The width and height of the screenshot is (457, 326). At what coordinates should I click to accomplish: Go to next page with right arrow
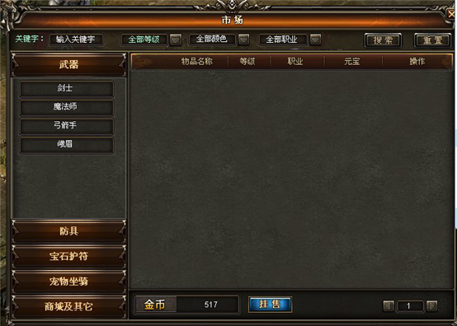(431, 306)
